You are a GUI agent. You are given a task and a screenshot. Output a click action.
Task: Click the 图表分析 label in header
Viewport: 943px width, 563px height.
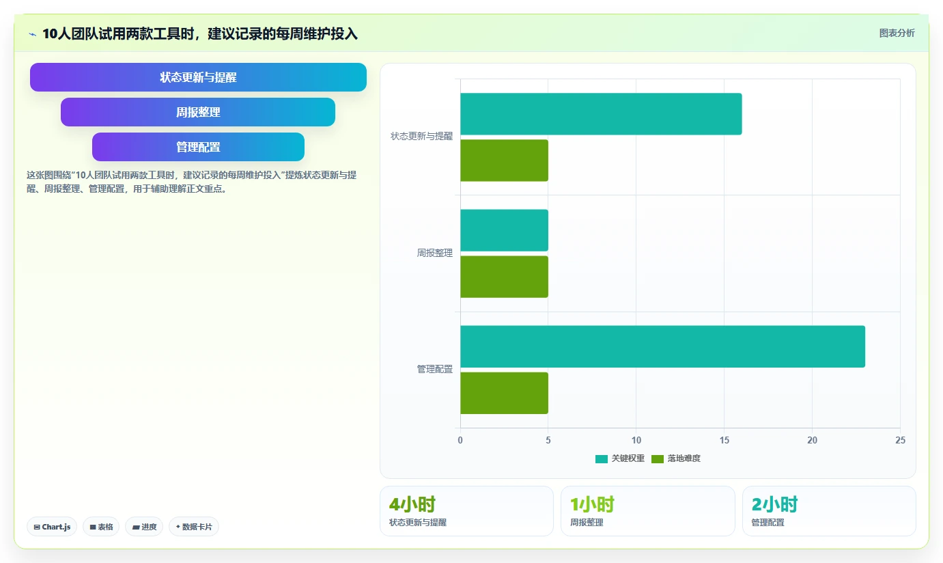(897, 33)
